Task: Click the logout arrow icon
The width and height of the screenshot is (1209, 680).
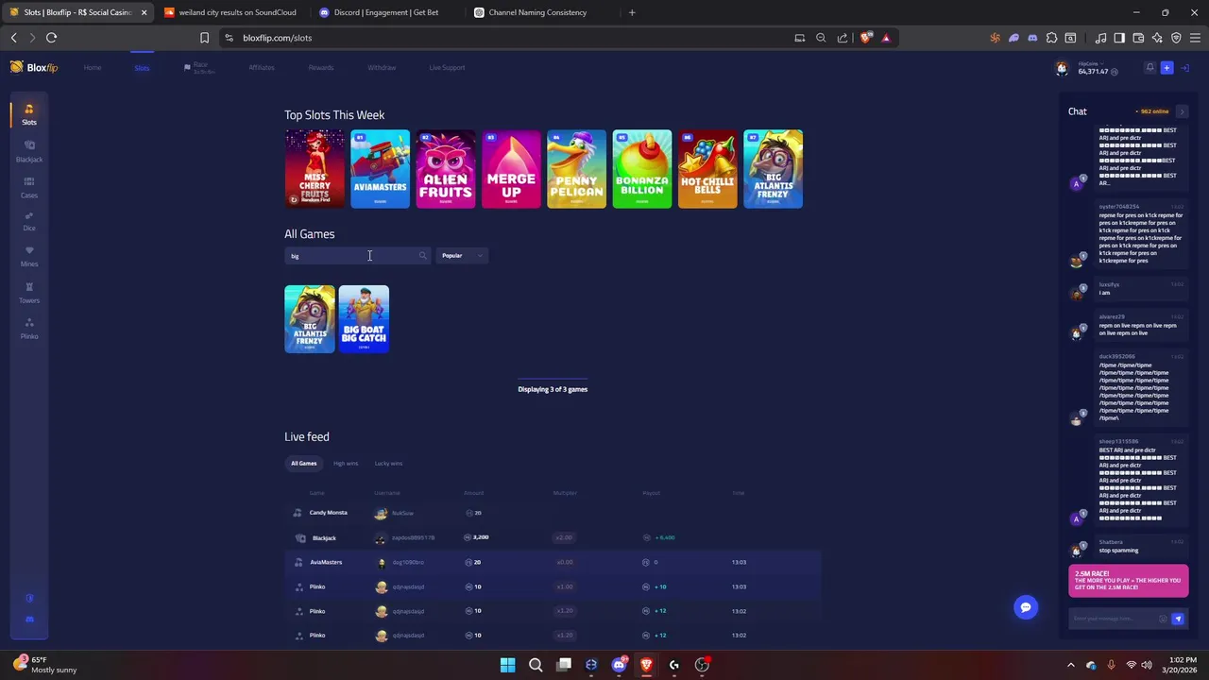Action: (1184, 68)
